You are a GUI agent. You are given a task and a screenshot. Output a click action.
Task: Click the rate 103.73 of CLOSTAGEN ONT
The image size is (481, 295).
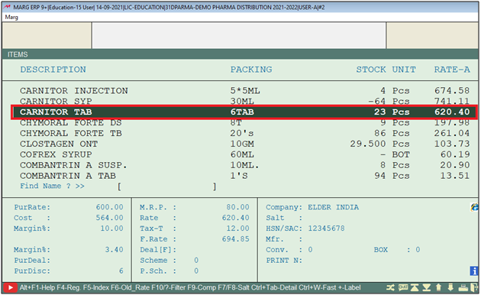tap(452, 144)
